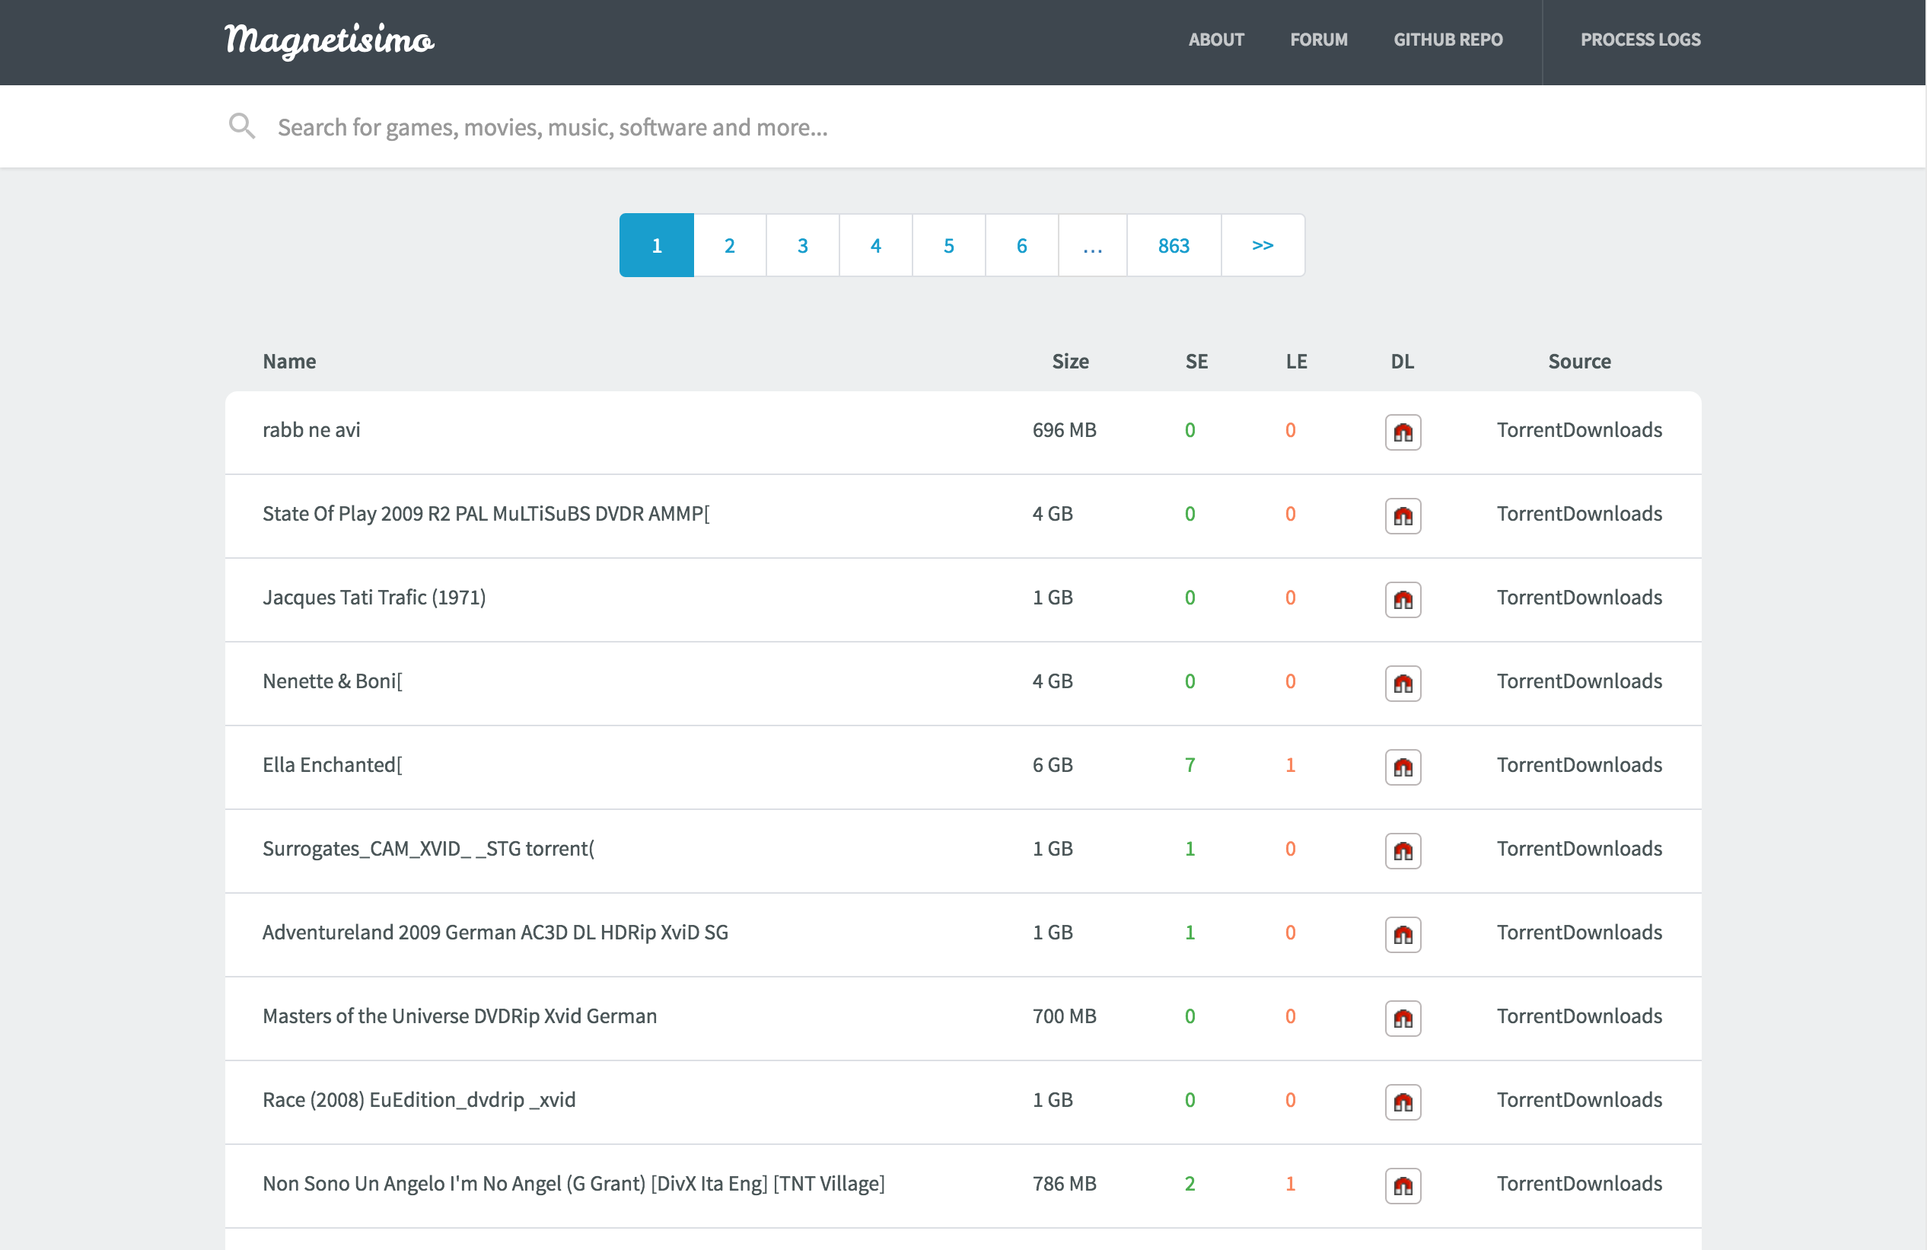Click the pagination ellipsis item
This screenshot has width=1927, height=1250.
(1092, 244)
